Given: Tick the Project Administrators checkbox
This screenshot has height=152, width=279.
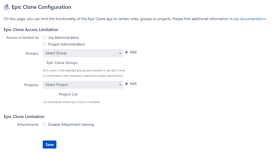Looking at the screenshot, I should click(x=45, y=44).
